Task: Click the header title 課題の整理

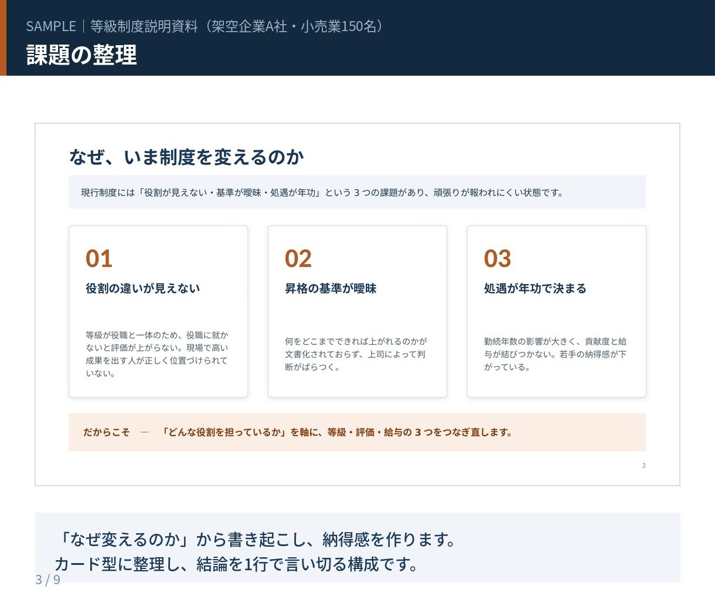Action: 81,55
